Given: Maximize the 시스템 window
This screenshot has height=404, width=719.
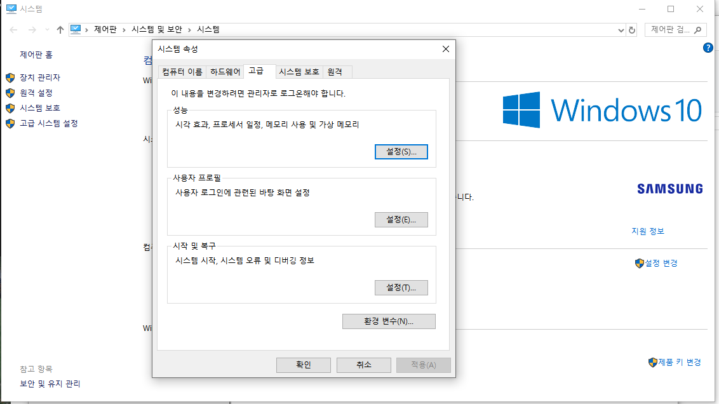Looking at the screenshot, I should pos(671,9).
